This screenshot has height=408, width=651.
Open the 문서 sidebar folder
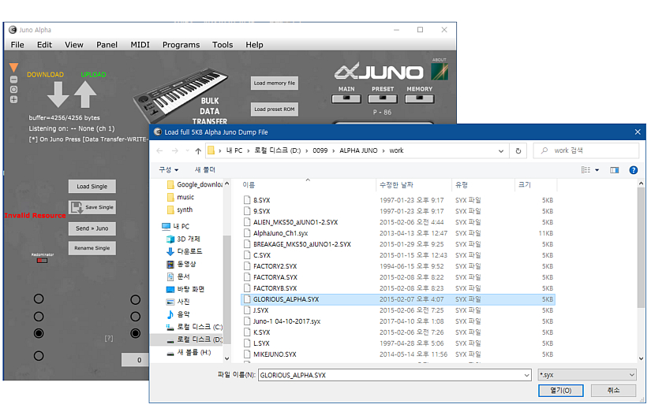tap(178, 276)
